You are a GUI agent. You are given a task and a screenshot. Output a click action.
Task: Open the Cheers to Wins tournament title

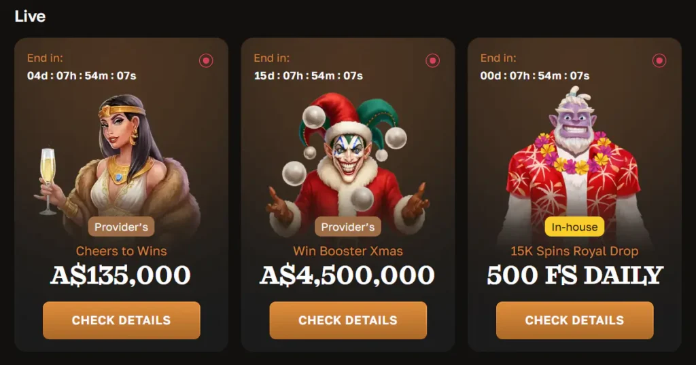(x=121, y=251)
